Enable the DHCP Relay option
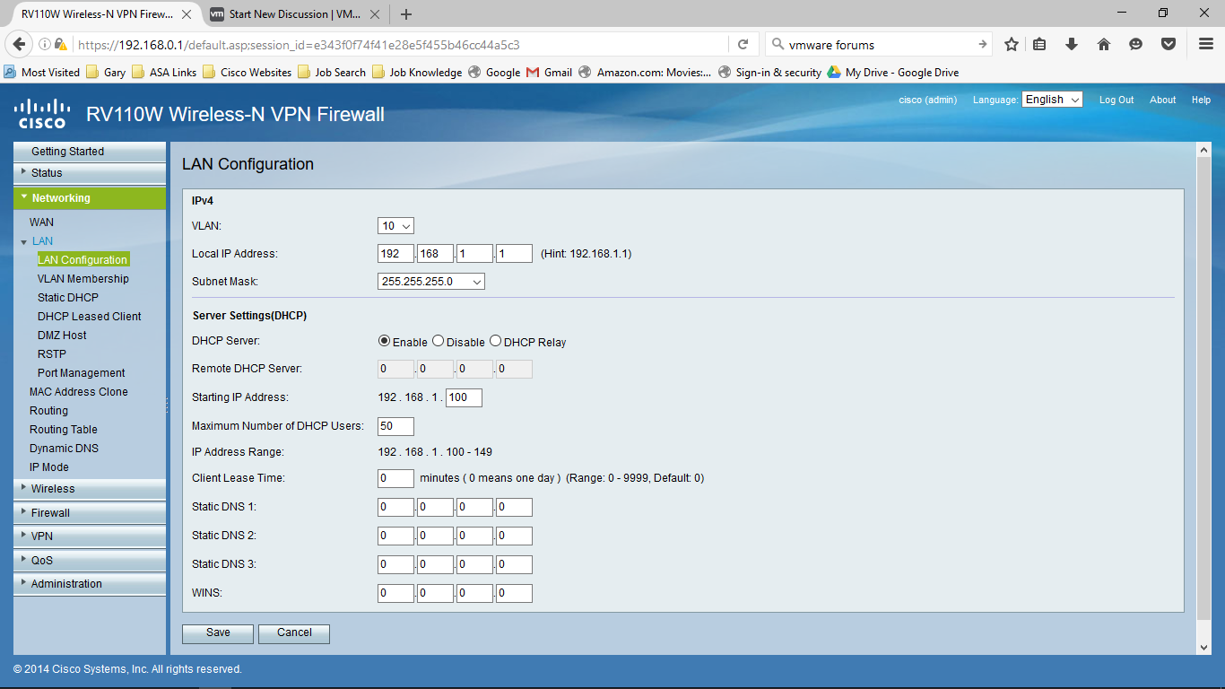 click(495, 341)
